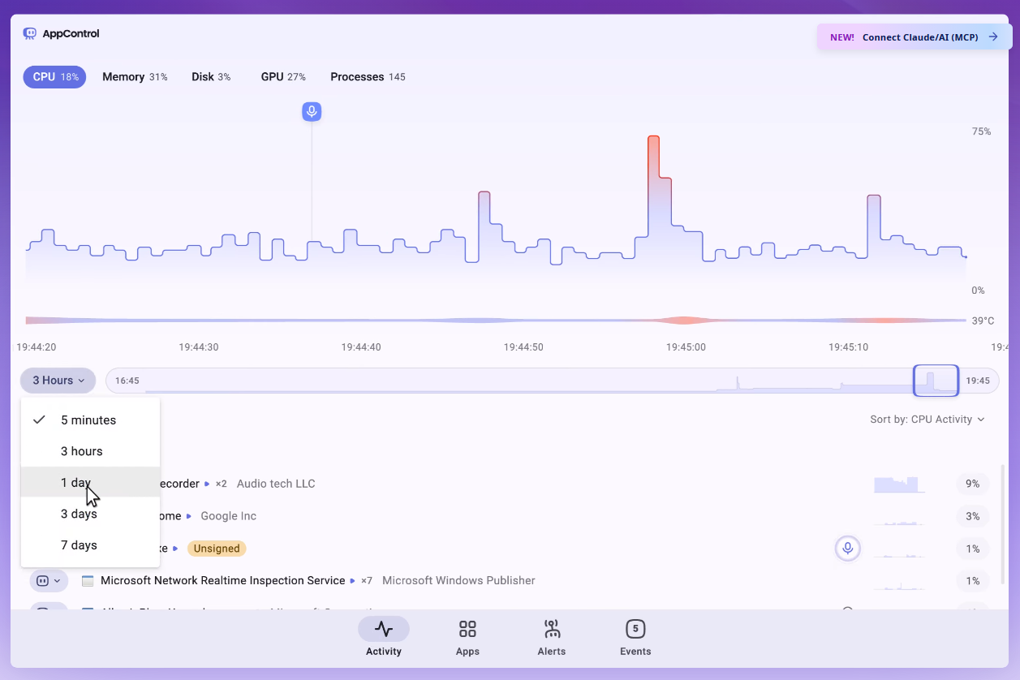The height and width of the screenshot is (680, 1020).
Task: Open the Apps grid icon
Action: 467,629
